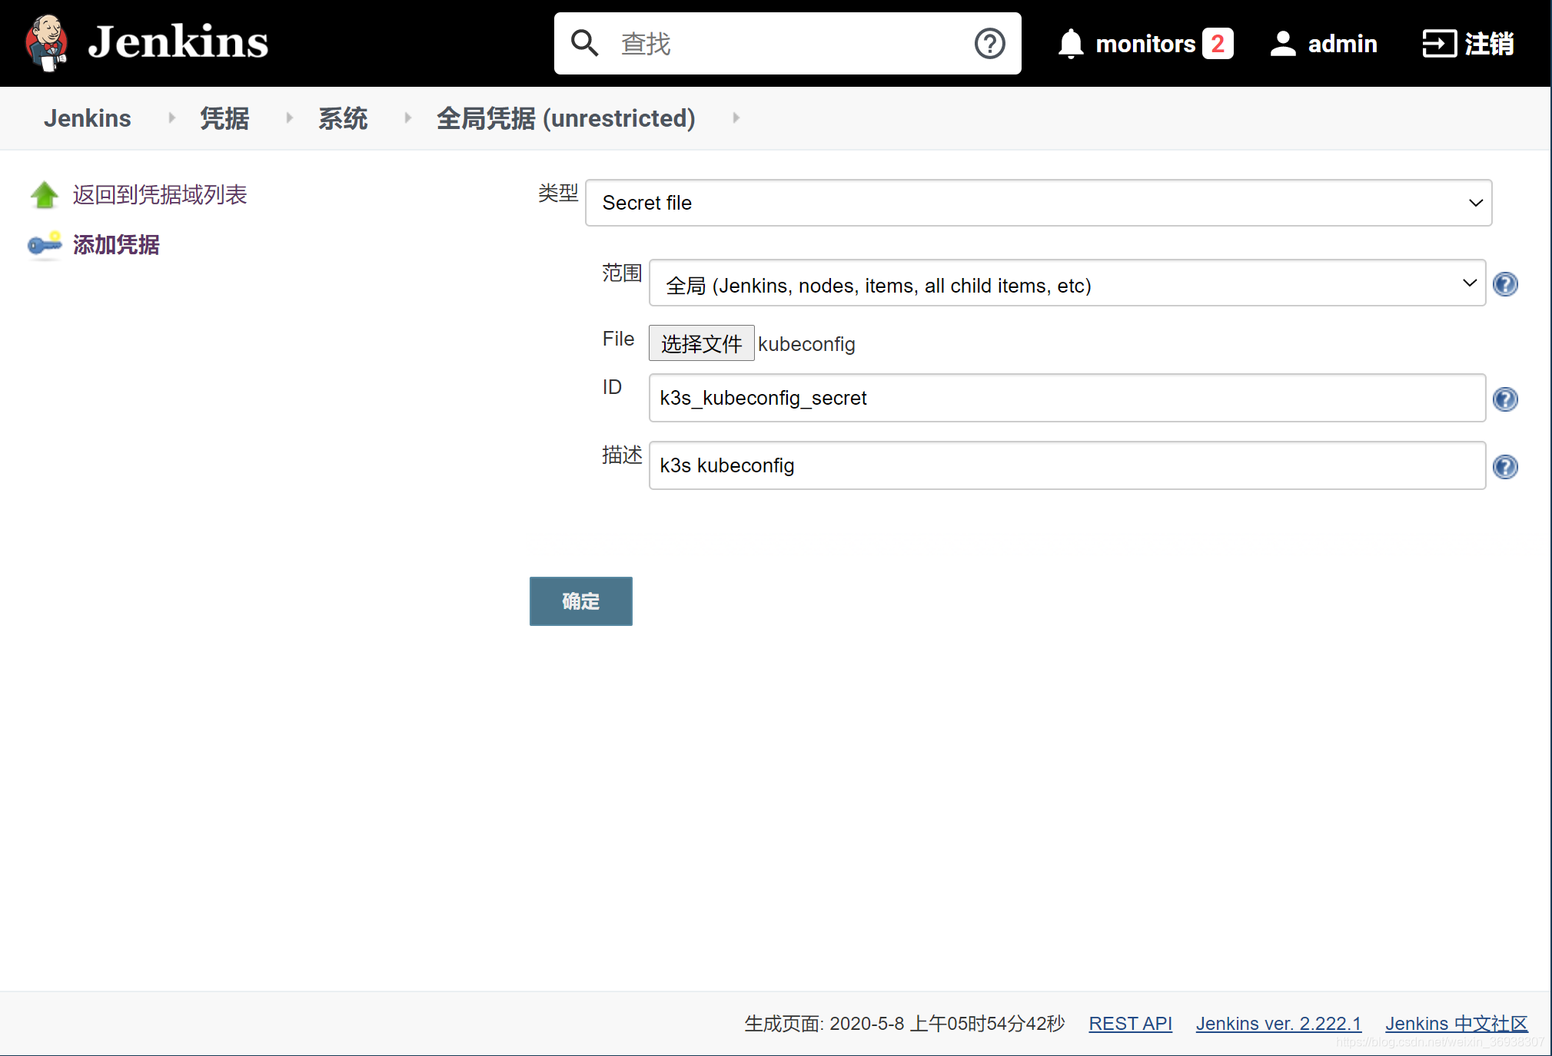Click the admin user icon
The image size is (1552, 1056).
click(x=1283, y=44)
